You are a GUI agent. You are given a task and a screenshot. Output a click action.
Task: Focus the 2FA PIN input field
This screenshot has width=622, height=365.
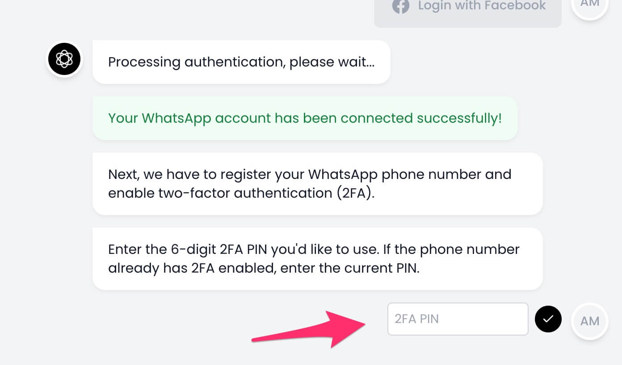458,319
